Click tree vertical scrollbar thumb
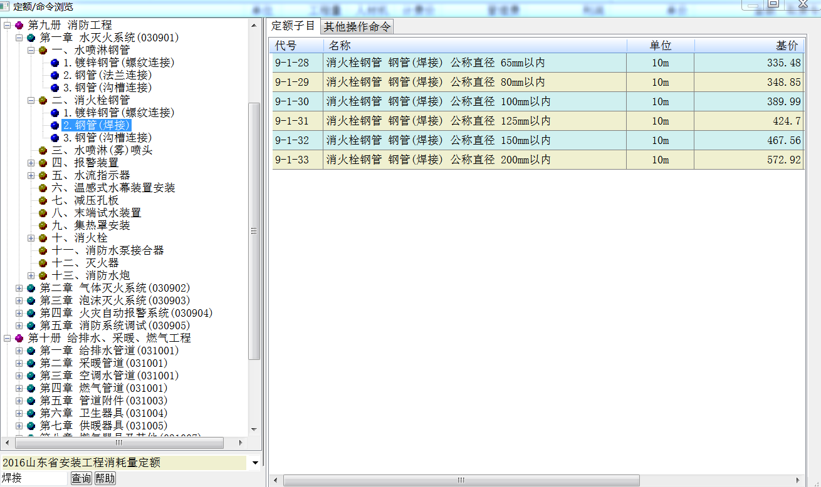 coord(254,230)
